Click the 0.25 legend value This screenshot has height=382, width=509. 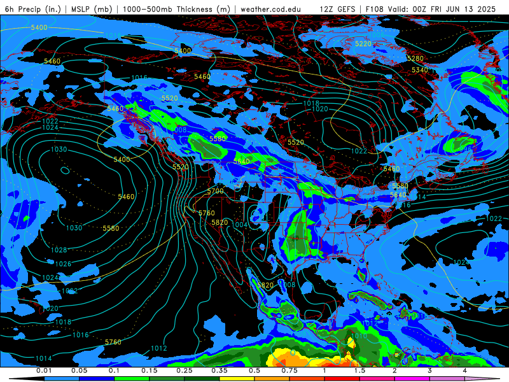tap(185, 371)
